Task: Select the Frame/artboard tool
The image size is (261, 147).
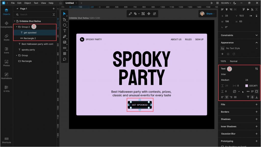Action: click(64, 20)
